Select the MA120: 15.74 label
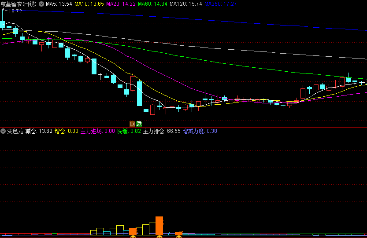367x238 pixels. (x=186, y=4)
